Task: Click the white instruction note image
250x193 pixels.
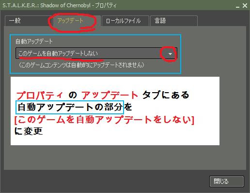Action: pyautogui.click(x=115, y=111)
